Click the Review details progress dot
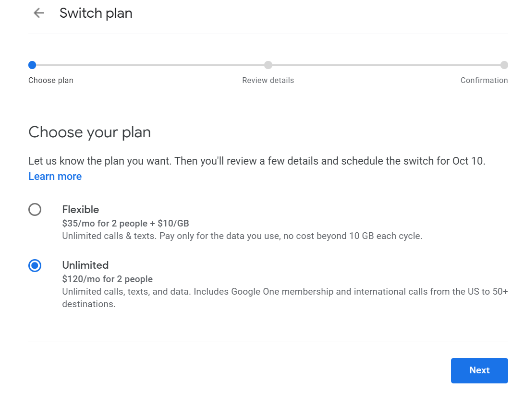Viewport: 524px width, 393px height. (268, 65)
